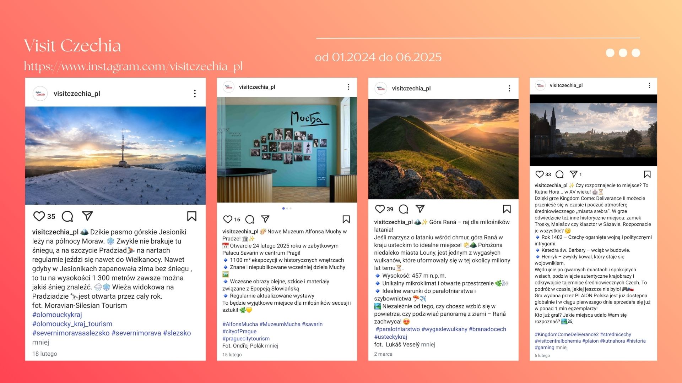Image resolution: width=682 pixels, height=383 pixels.
Task: Open comments on the Kutna Hora post
Action: (x=560, y=174)
